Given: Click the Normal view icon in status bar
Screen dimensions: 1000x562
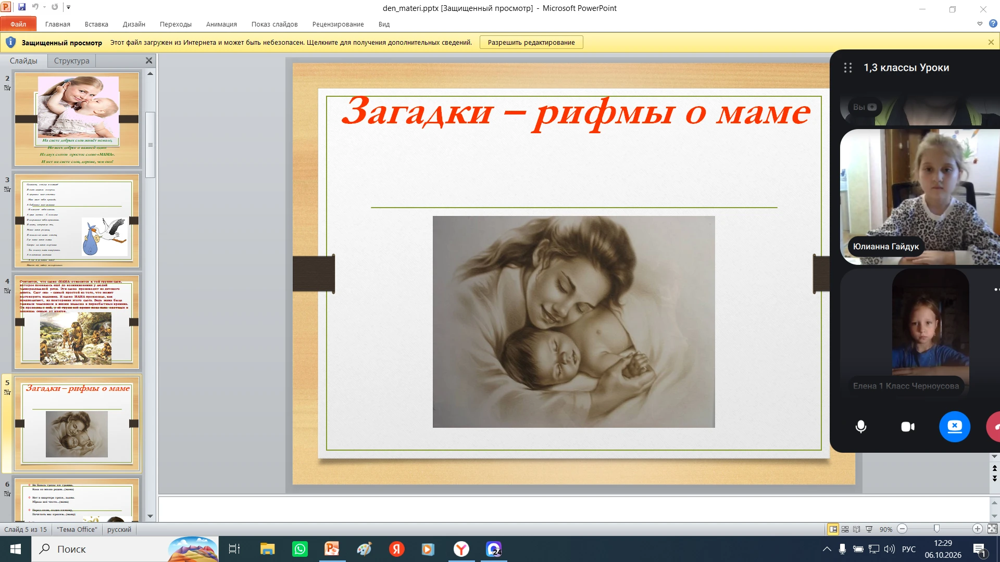Looking at the screenshot, I should [x=833, y=529].
